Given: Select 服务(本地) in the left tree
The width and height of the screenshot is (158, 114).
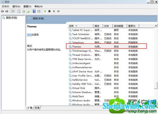Looking at the screenshot, I should [12, 18].
